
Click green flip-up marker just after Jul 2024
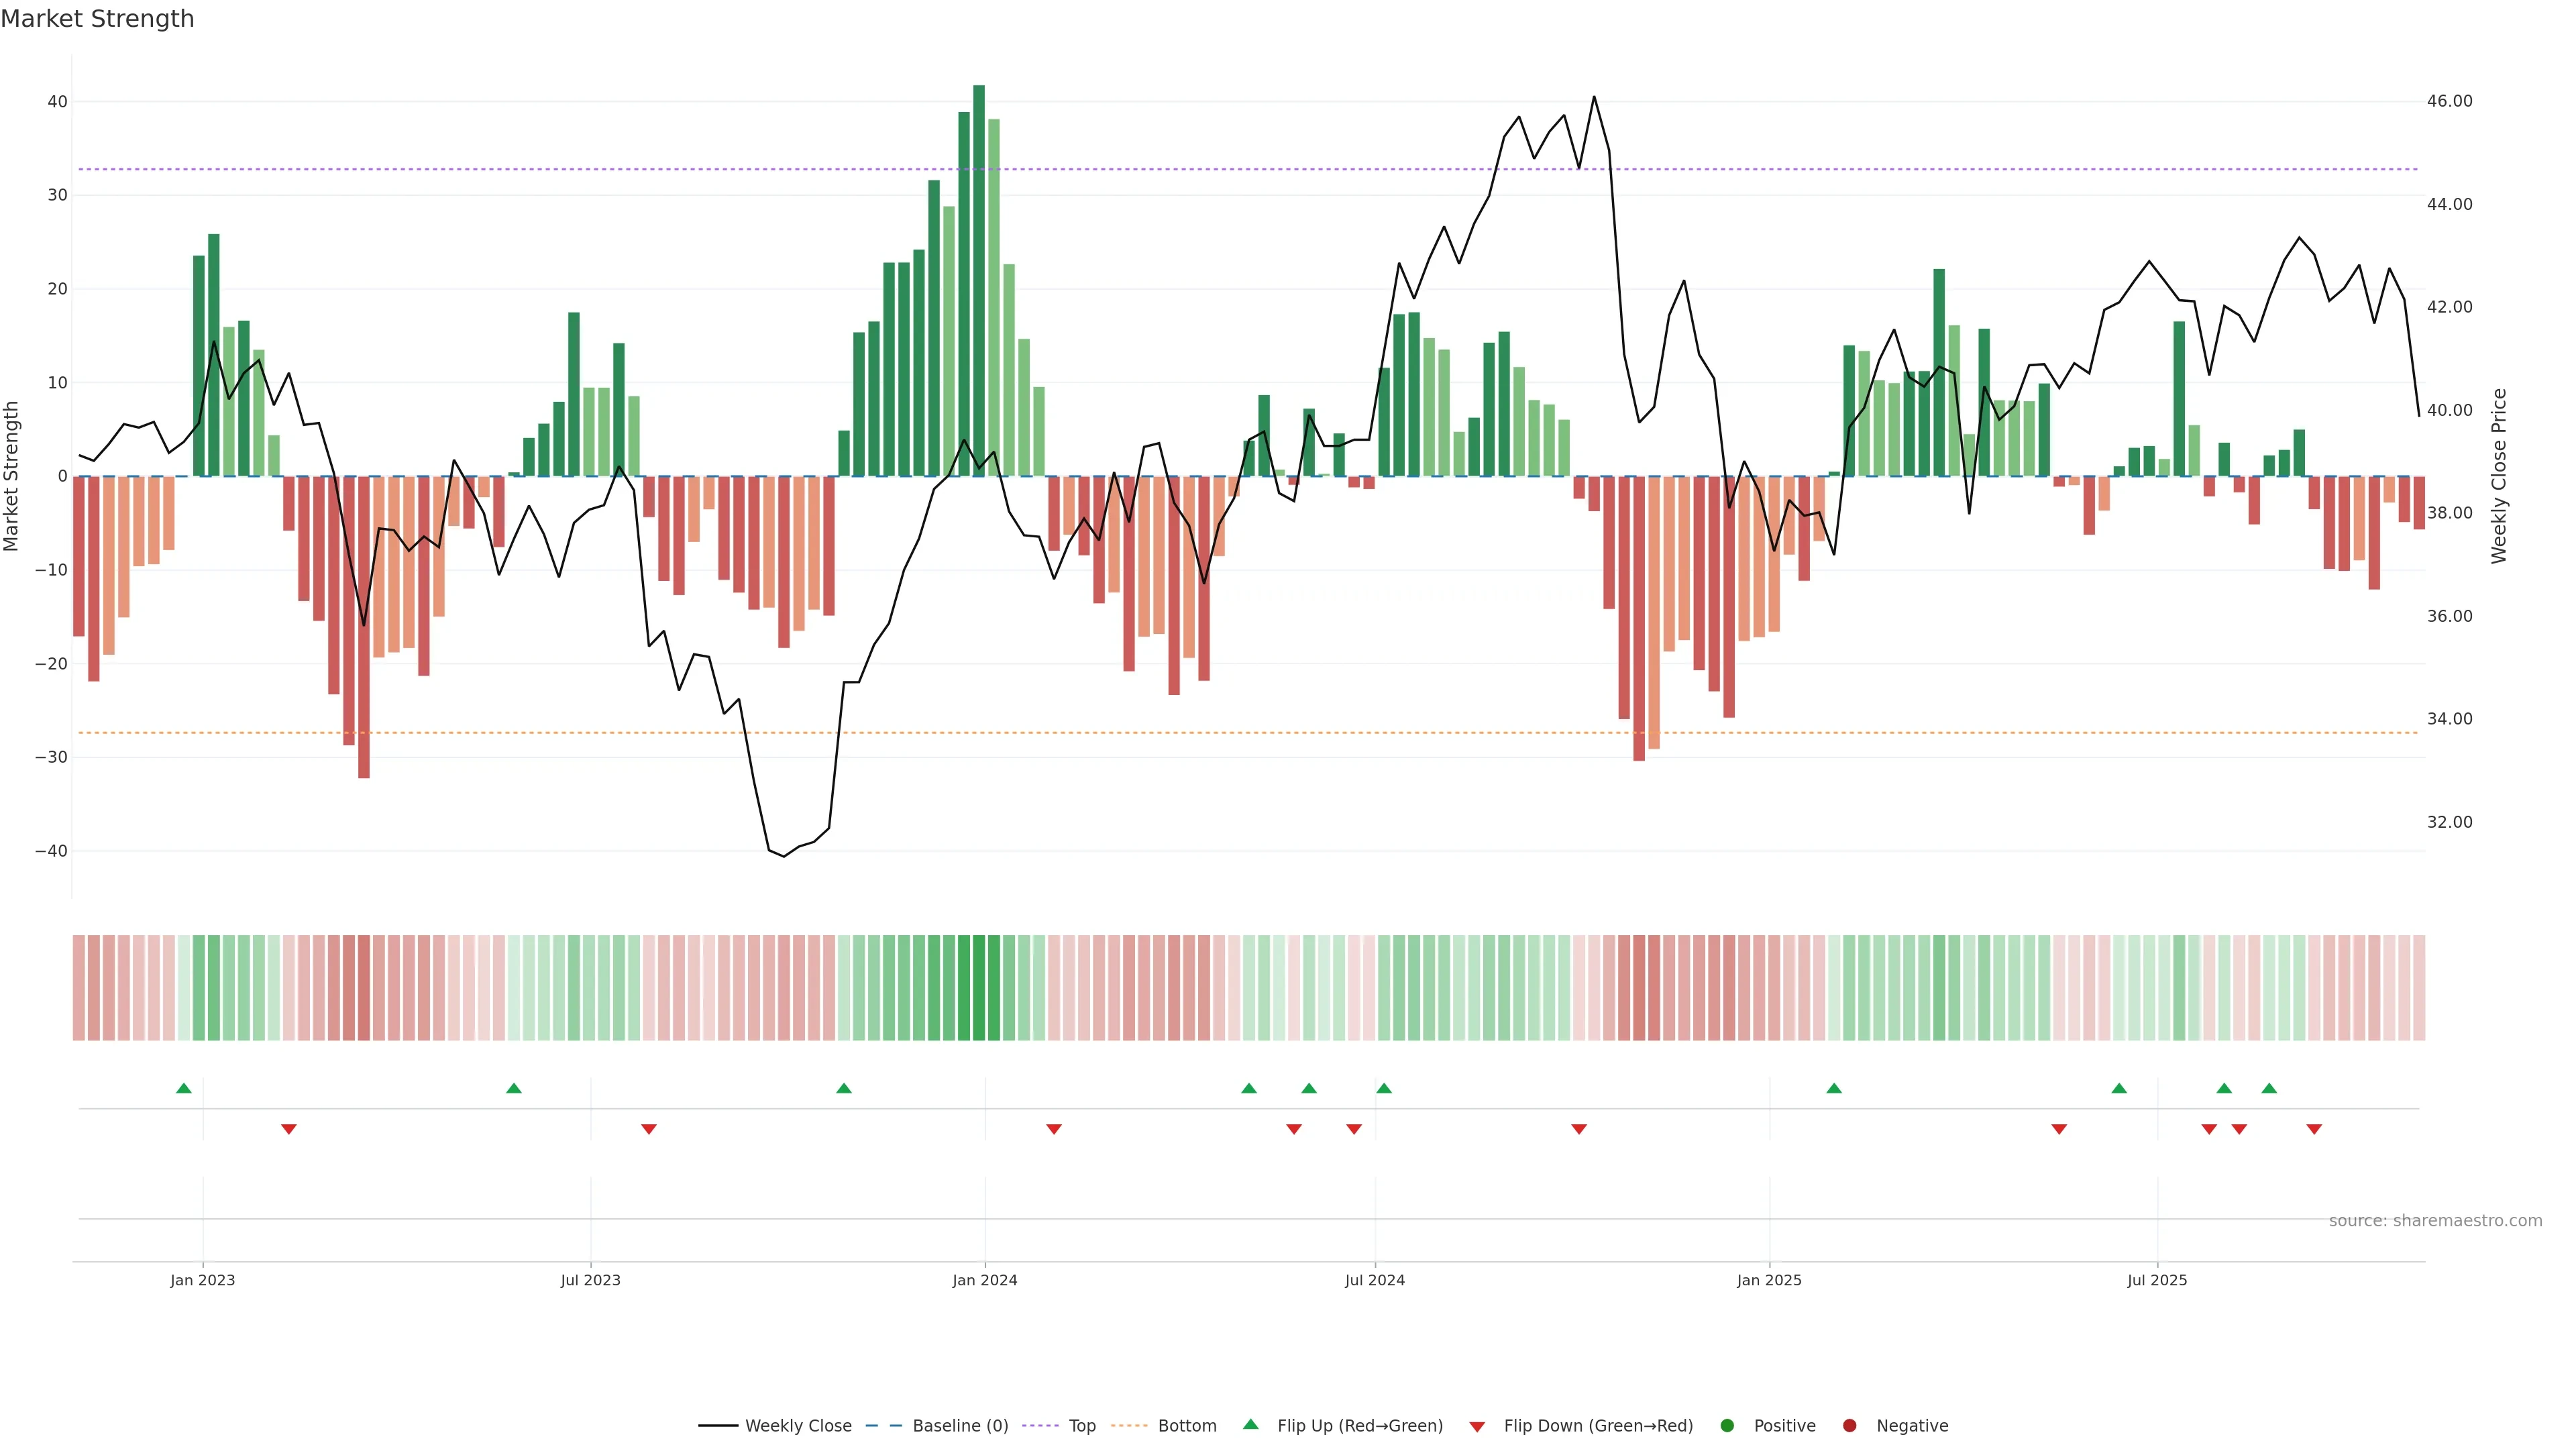[x=1384, y=1088]
